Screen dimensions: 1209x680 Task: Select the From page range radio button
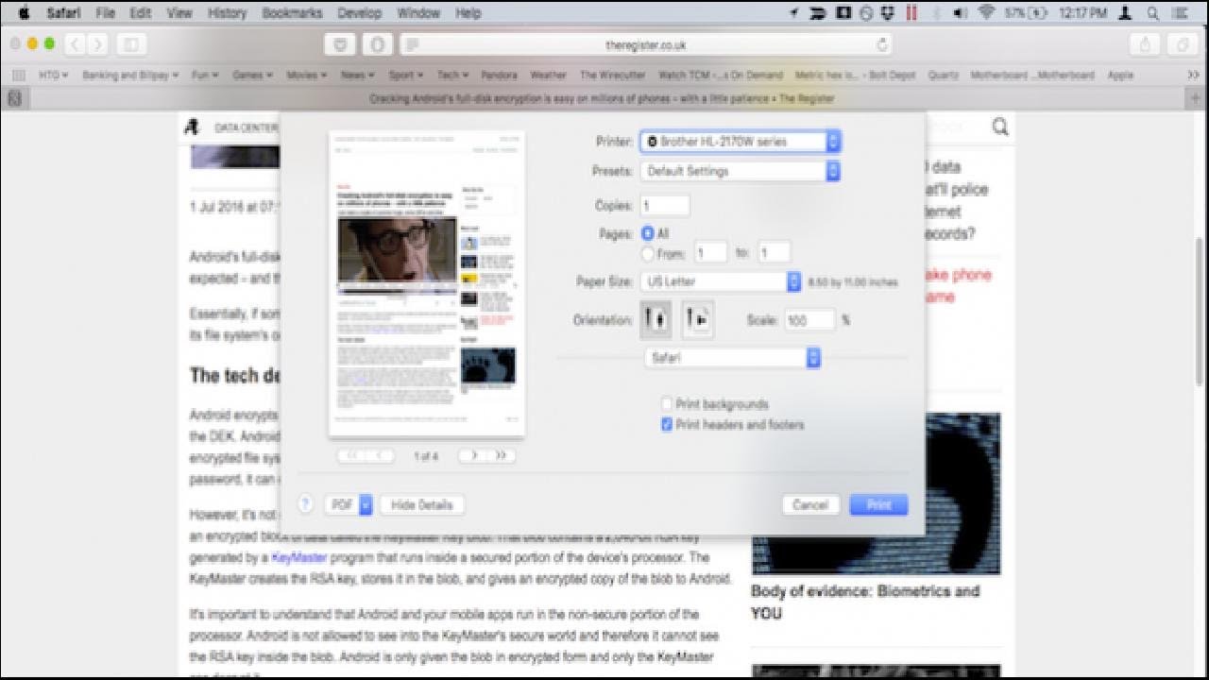point(648,253)
